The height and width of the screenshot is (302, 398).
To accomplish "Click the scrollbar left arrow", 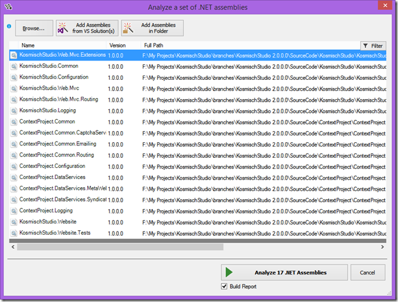I will [13, 247].
